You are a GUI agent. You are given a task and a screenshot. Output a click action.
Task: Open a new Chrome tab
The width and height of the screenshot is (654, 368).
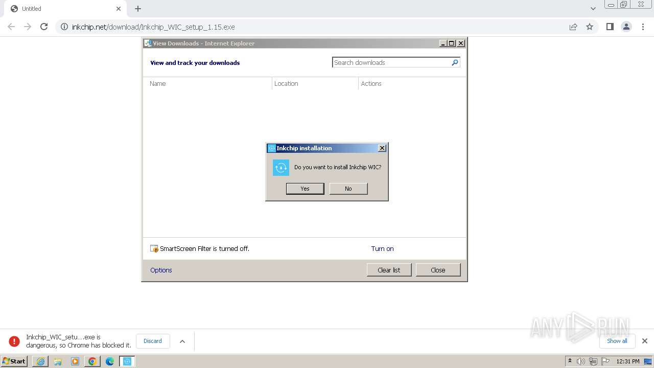138,9
